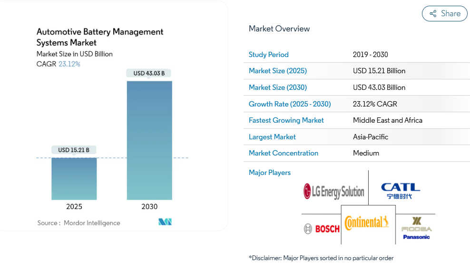Click the USD 43.03 B bar label
This screenshot has width=470, height=272.
149,73
